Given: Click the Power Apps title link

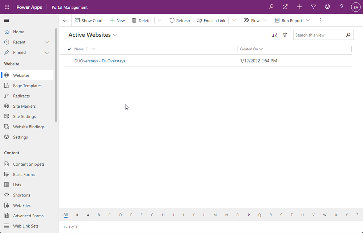Looking at the screenshot, I should (29, 7).
